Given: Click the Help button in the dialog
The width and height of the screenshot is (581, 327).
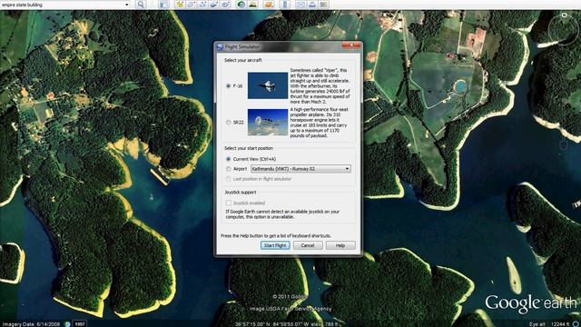Looking at the screenshot, I should (x=340, y=245).
